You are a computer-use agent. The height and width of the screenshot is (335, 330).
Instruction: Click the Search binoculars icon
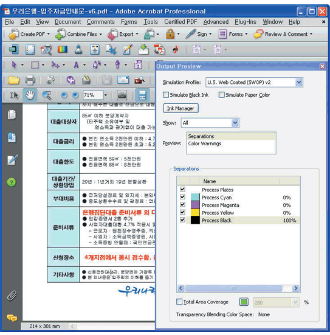(140, 80)
